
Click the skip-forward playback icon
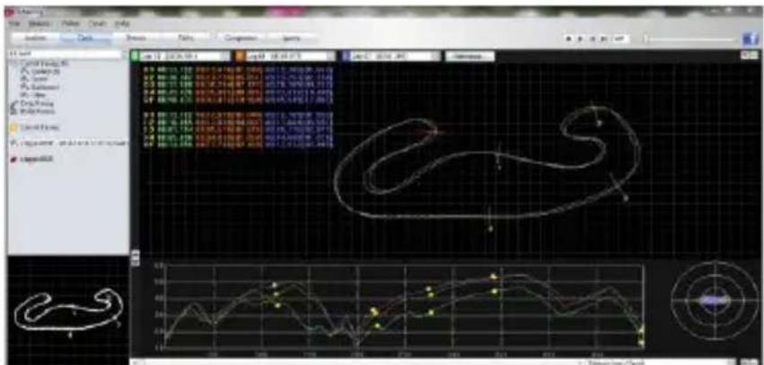coord(603,39)
